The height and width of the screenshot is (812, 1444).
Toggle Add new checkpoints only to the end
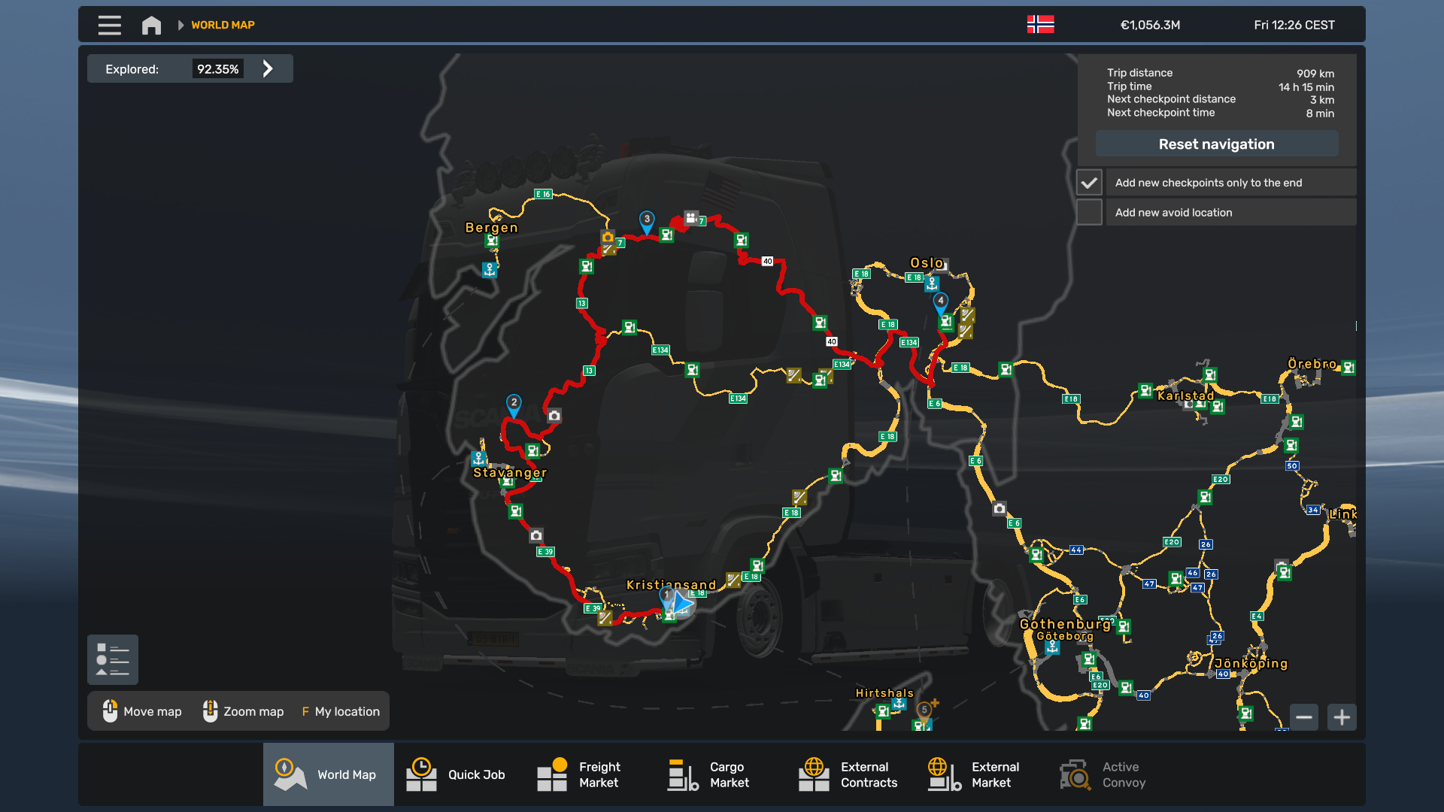pyautogui.click(x=1089, y=183)
